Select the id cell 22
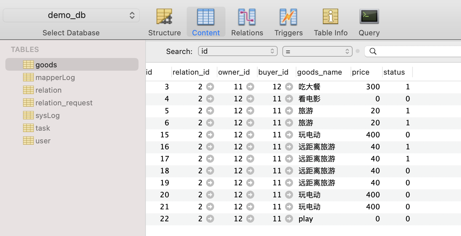Image resolution: width=461 pixels, height=236 pixels. point(165,219)
